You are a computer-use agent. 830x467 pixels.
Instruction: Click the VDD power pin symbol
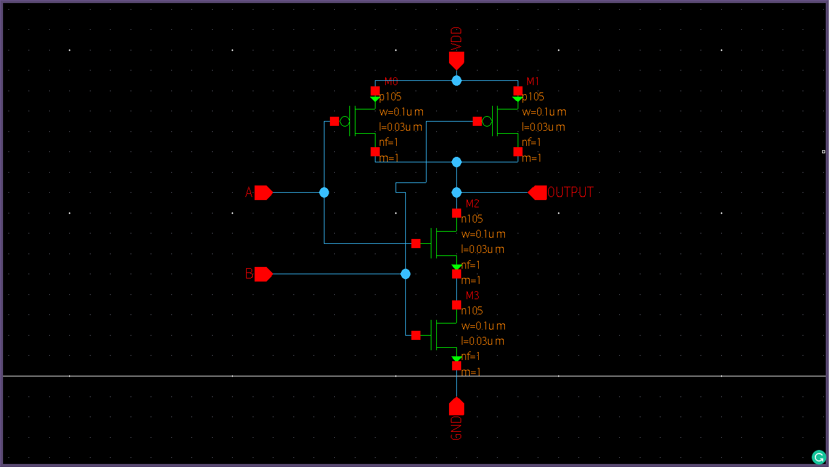456,59
